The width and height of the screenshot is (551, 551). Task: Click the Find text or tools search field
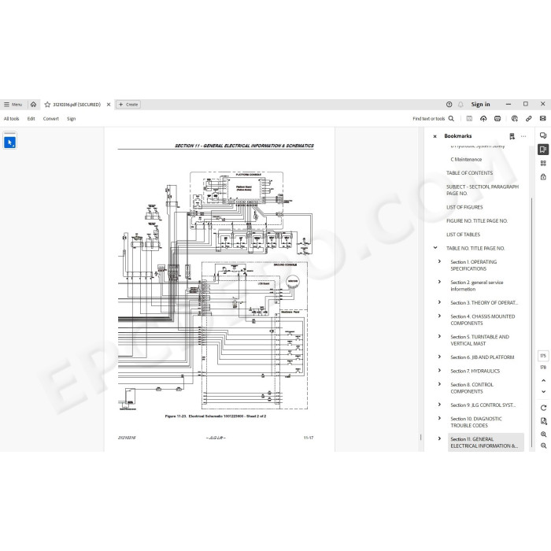(429, 119)
